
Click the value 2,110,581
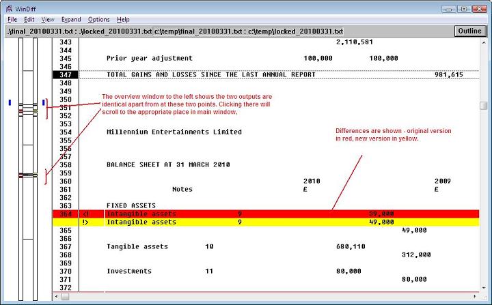(355, 42)
